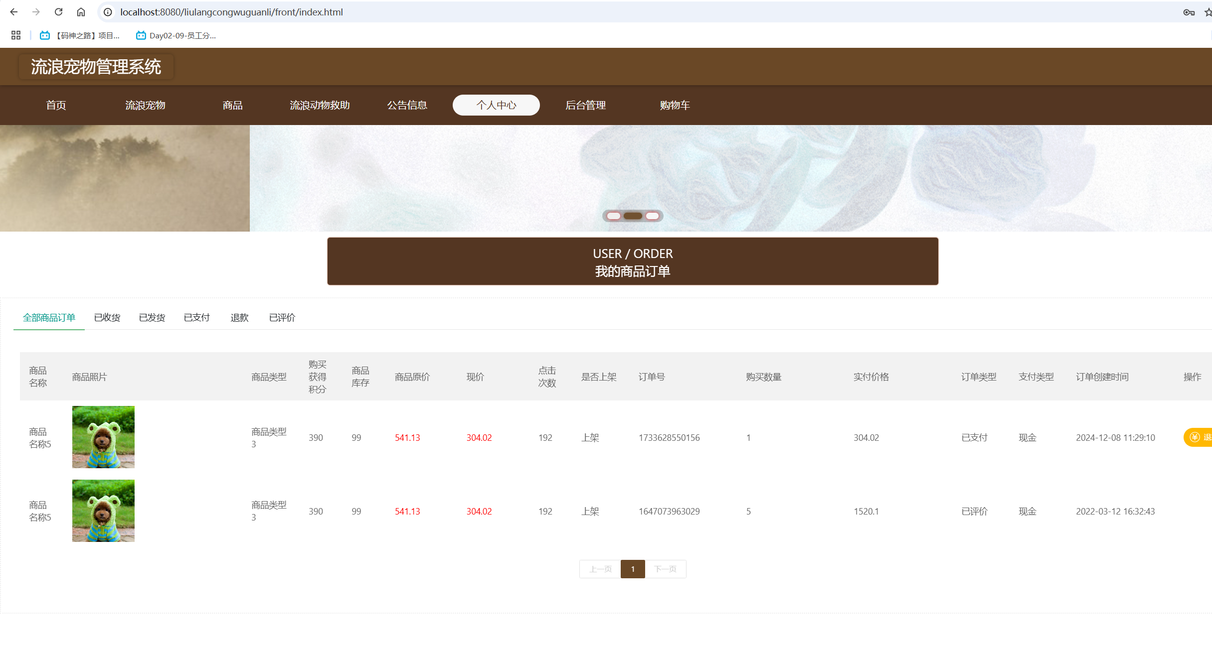Click the browser address bar URL
1212x653 pixels.
pyautogui.click(x=231, y=12)
